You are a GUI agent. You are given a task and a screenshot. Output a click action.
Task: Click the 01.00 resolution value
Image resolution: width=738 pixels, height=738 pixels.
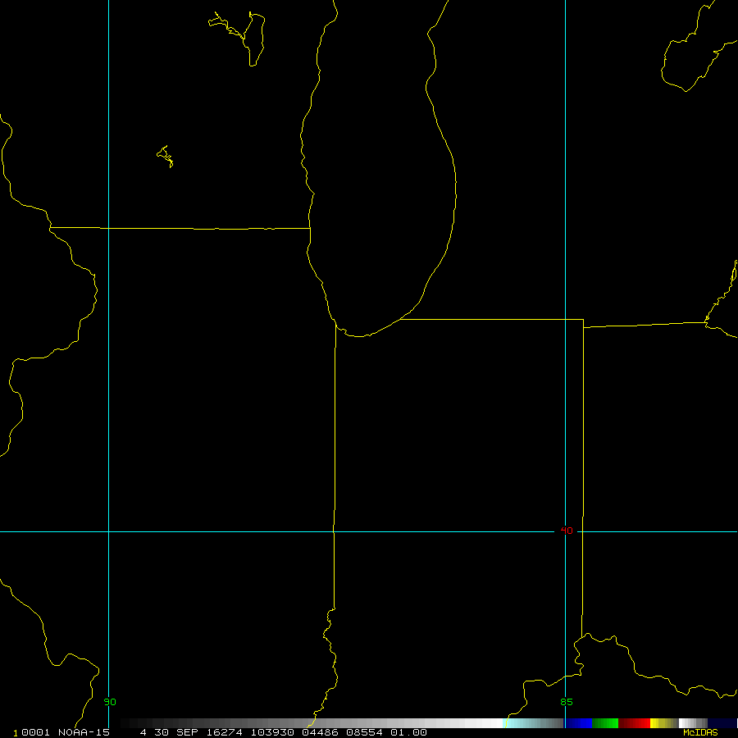pyautogui.click(x=408, y=733)
